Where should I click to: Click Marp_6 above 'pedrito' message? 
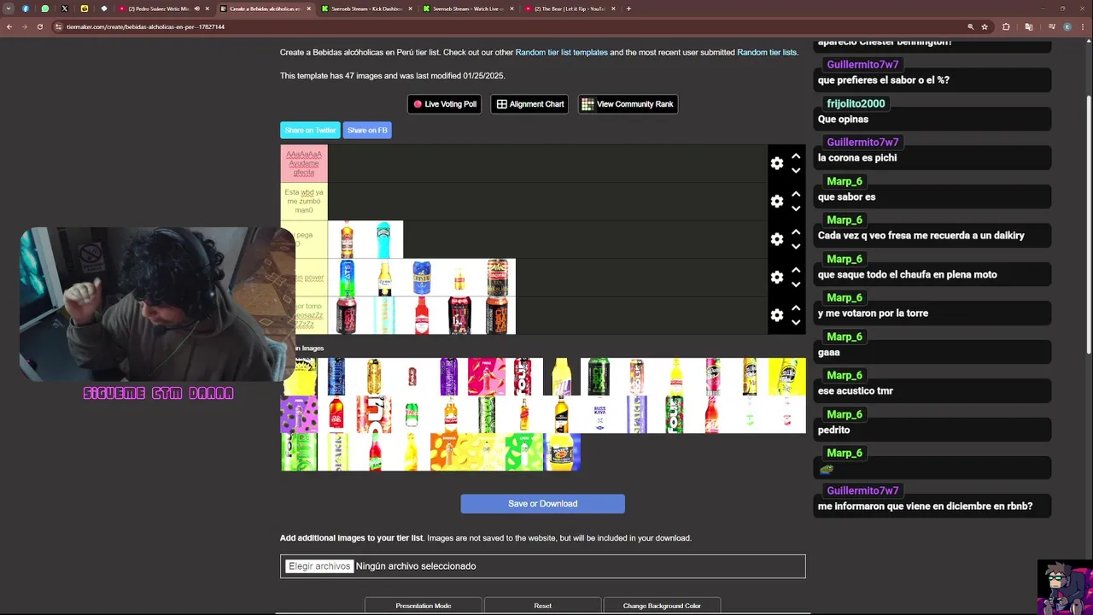tap(845, 414)
